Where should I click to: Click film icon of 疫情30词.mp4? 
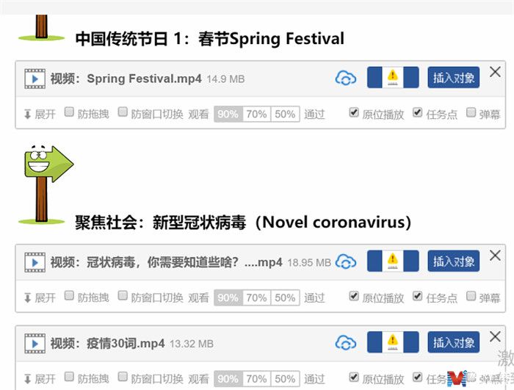(x=35, y=344)
